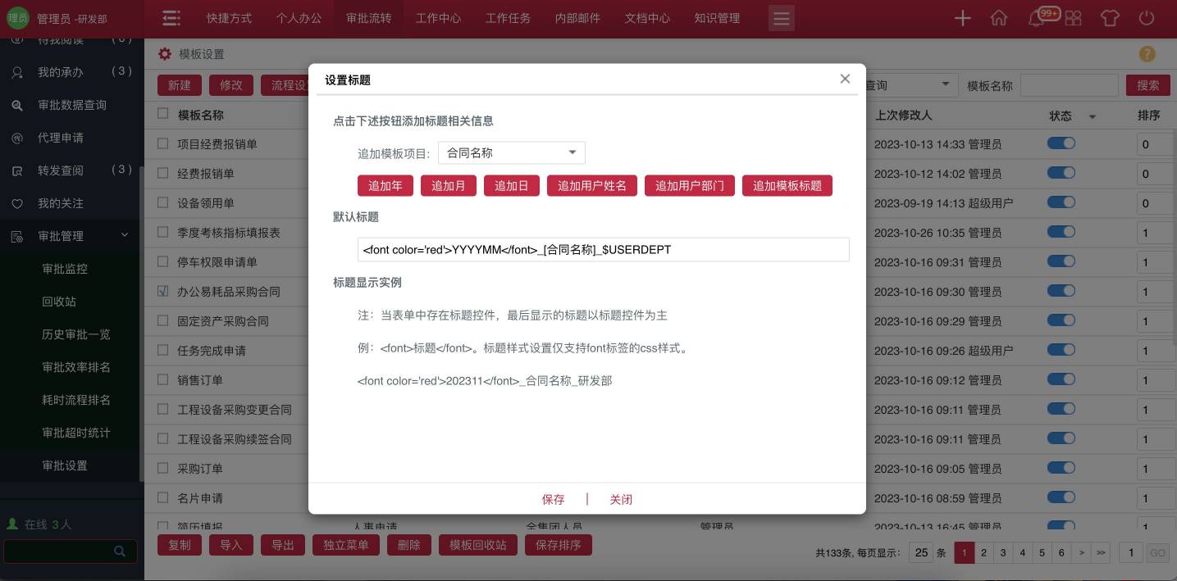Click the 默认标题 text input field

(603, 250)
